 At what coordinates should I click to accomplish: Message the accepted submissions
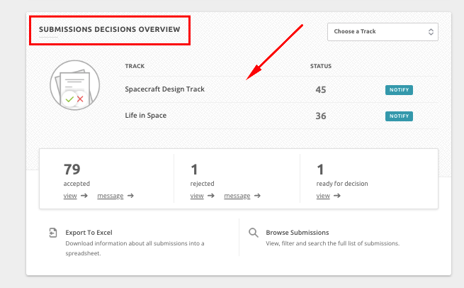[111, 196]
